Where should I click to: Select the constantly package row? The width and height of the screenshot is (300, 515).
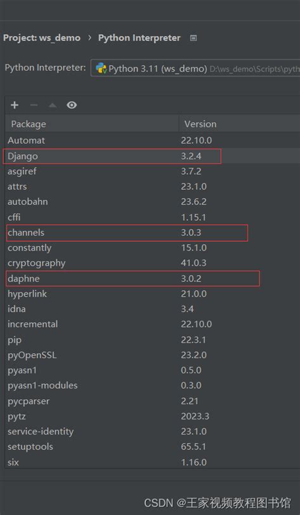153,247
